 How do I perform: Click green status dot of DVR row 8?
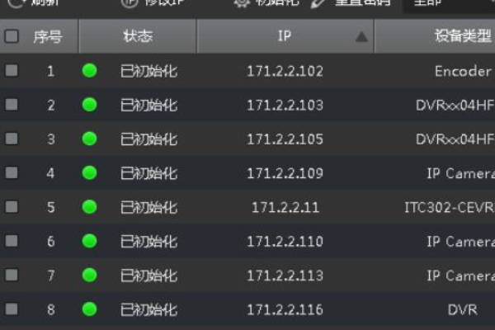coord(89,309)
